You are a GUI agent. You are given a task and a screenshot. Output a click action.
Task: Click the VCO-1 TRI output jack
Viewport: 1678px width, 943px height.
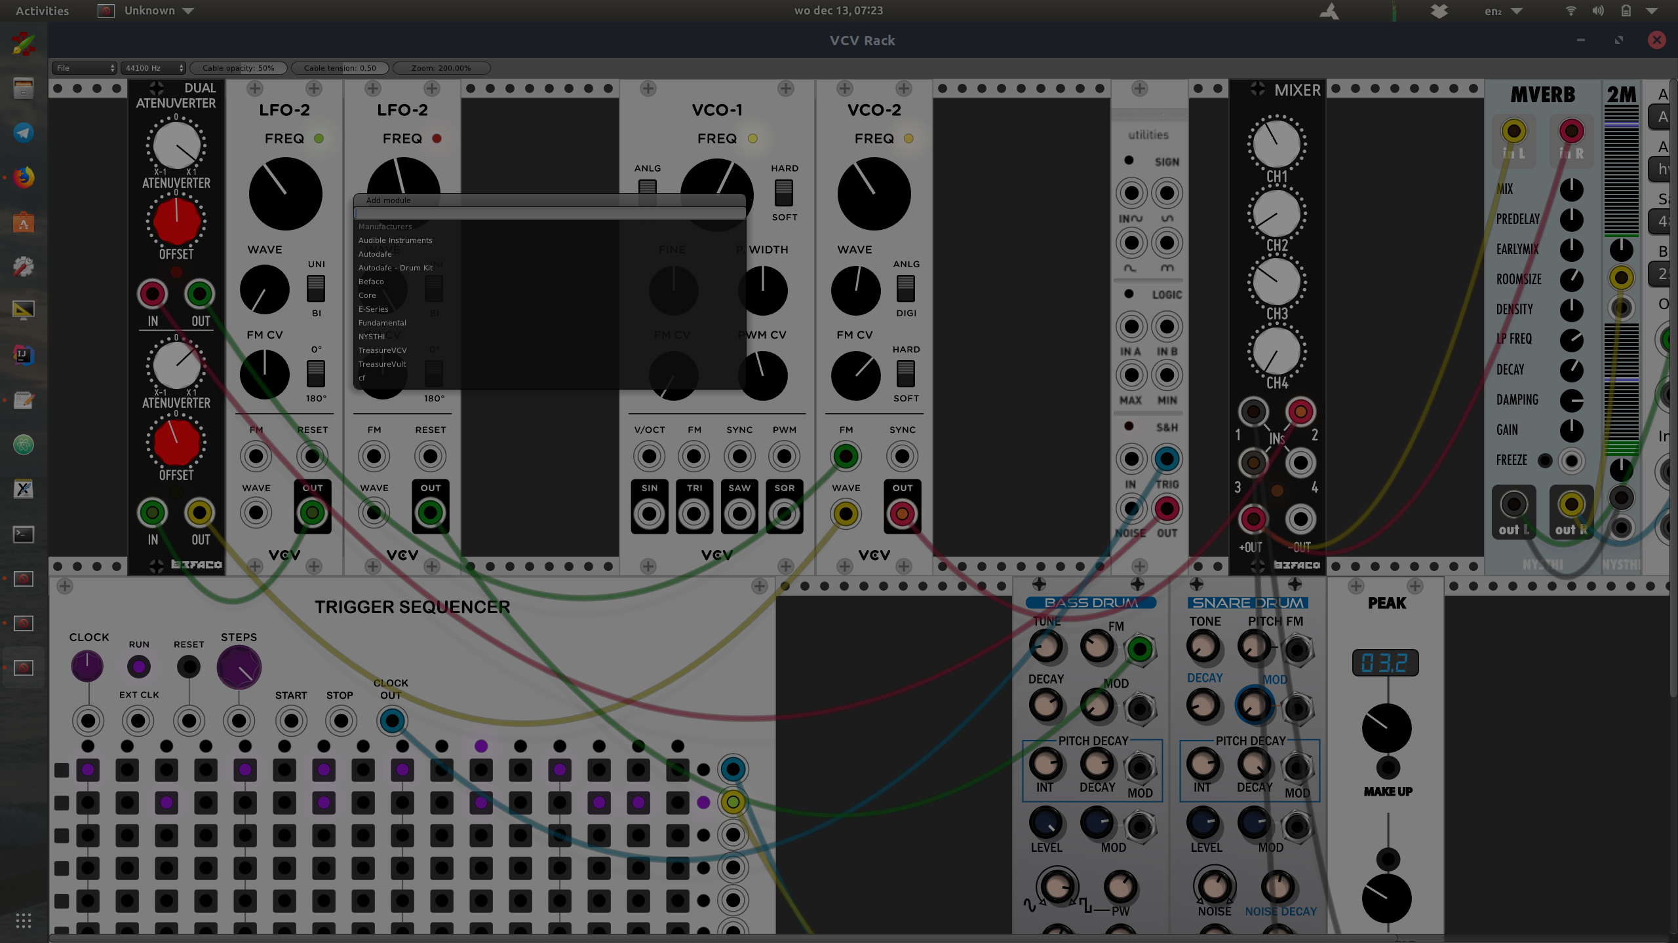click(694, 513)
